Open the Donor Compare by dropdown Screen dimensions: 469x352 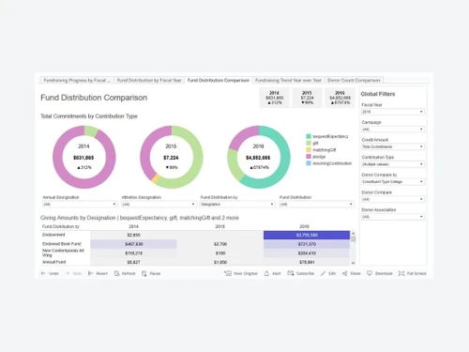coord(393,182)
